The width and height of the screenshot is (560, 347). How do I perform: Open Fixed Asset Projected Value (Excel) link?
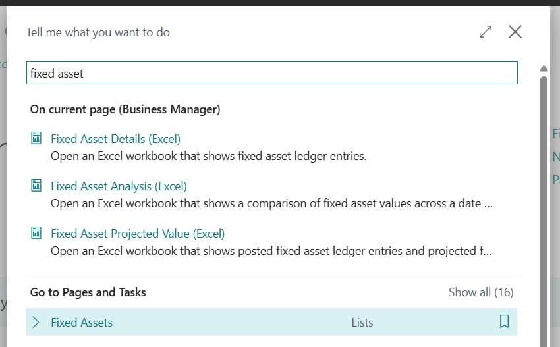pyautogui.click(x=138, y=234)
